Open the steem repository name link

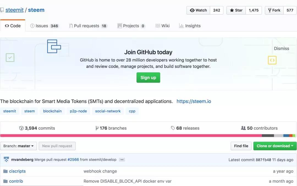click(x=36, y=10)
